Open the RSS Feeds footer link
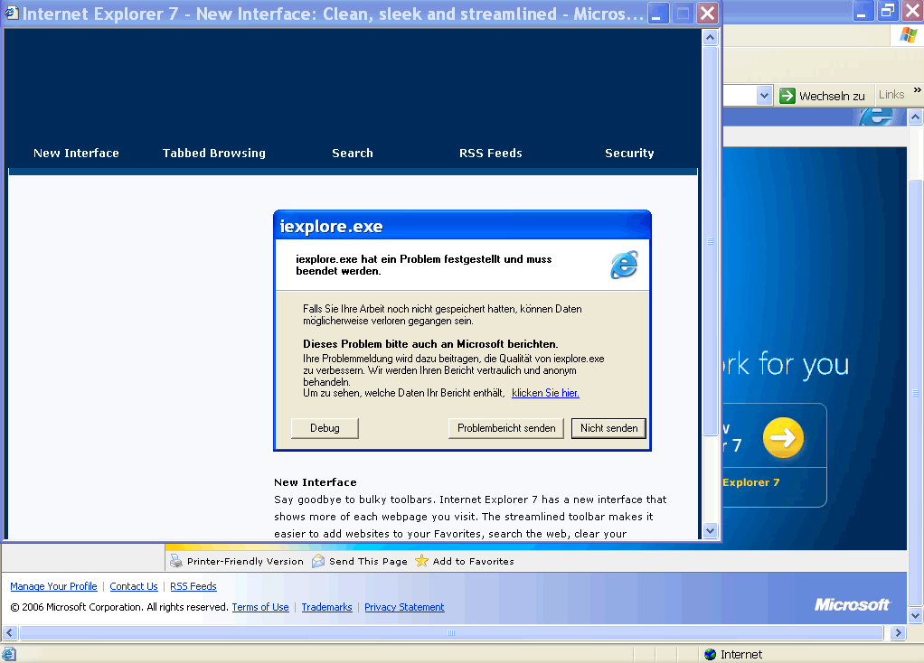Screen dimensions: 924x663 [193, 586]
